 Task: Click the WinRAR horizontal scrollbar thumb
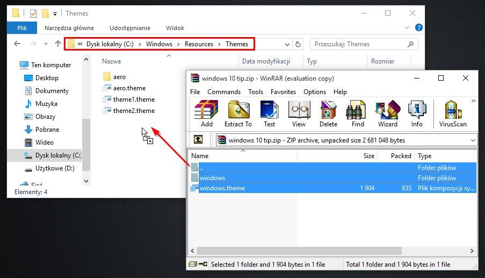click(299, 251)
